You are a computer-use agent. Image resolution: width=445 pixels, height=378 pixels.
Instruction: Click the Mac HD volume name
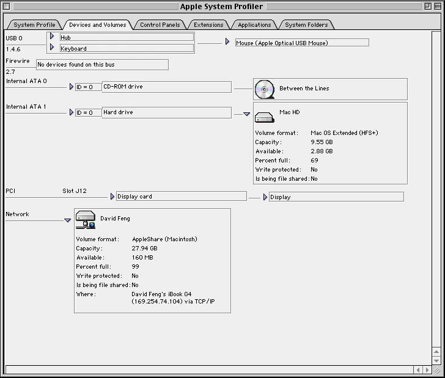tap(290, 112)
